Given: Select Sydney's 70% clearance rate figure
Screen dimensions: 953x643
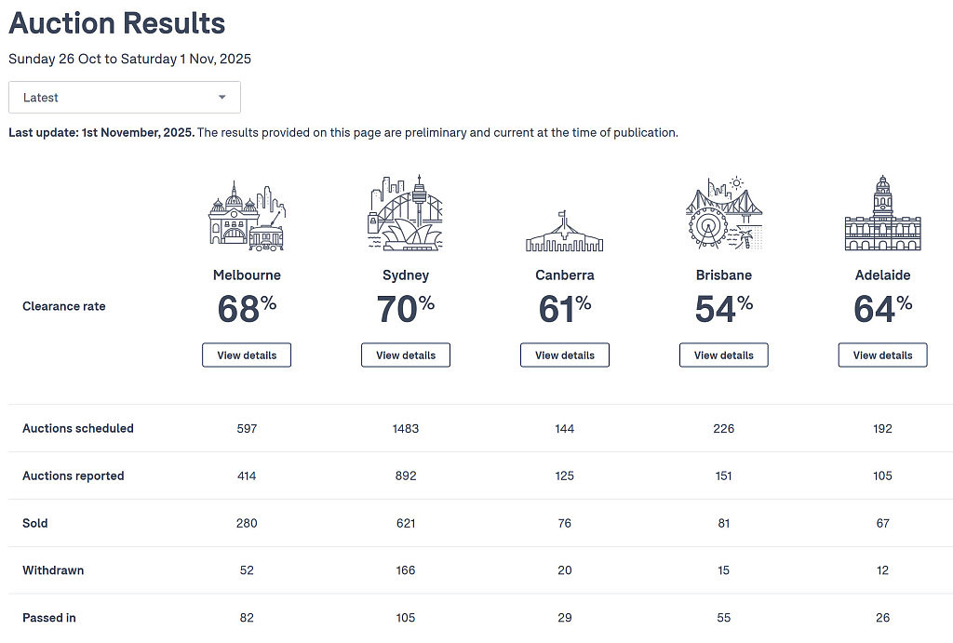Looking at the screenshot, I should coord(406,309).
